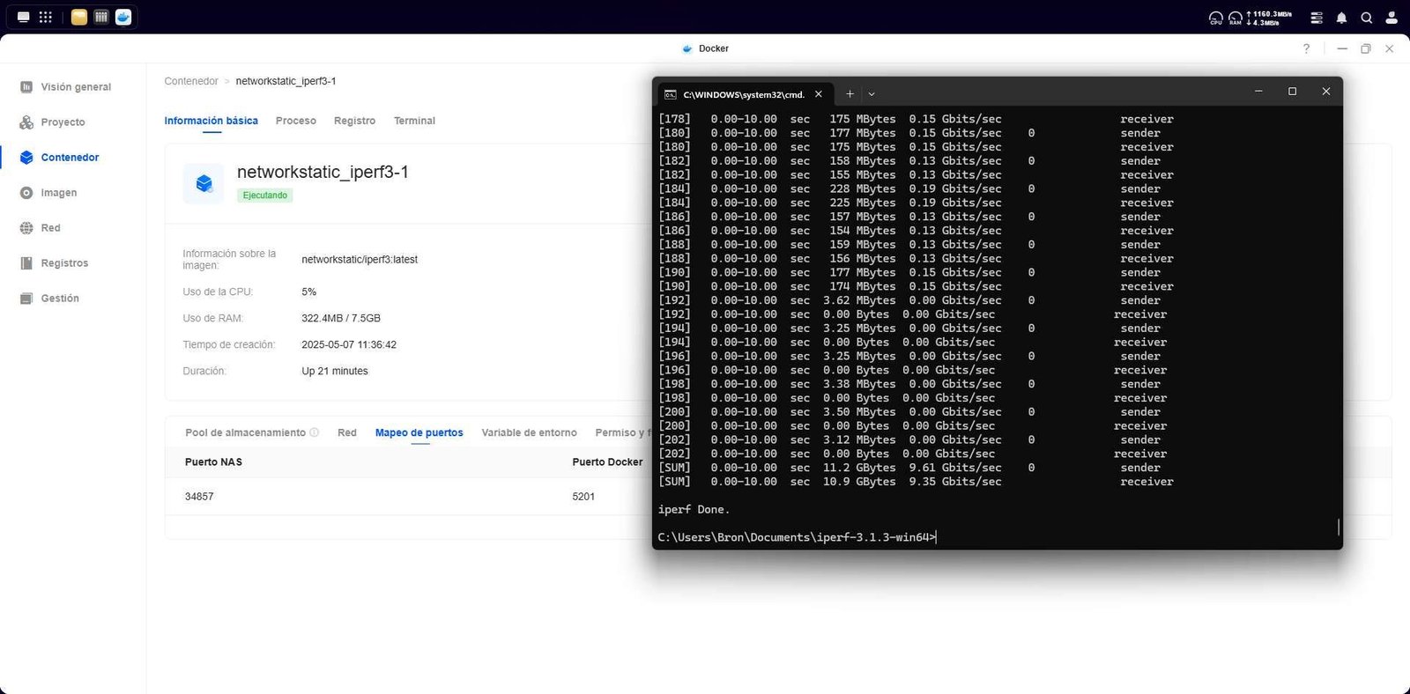The image size is (1410, 694).
Task: Click the CPU usage value 5%
Action: 308,292
